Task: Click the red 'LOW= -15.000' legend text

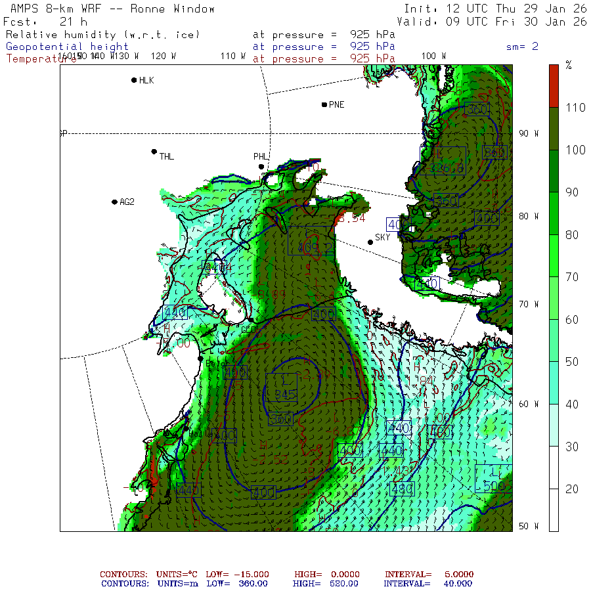Action: (238, 575)
